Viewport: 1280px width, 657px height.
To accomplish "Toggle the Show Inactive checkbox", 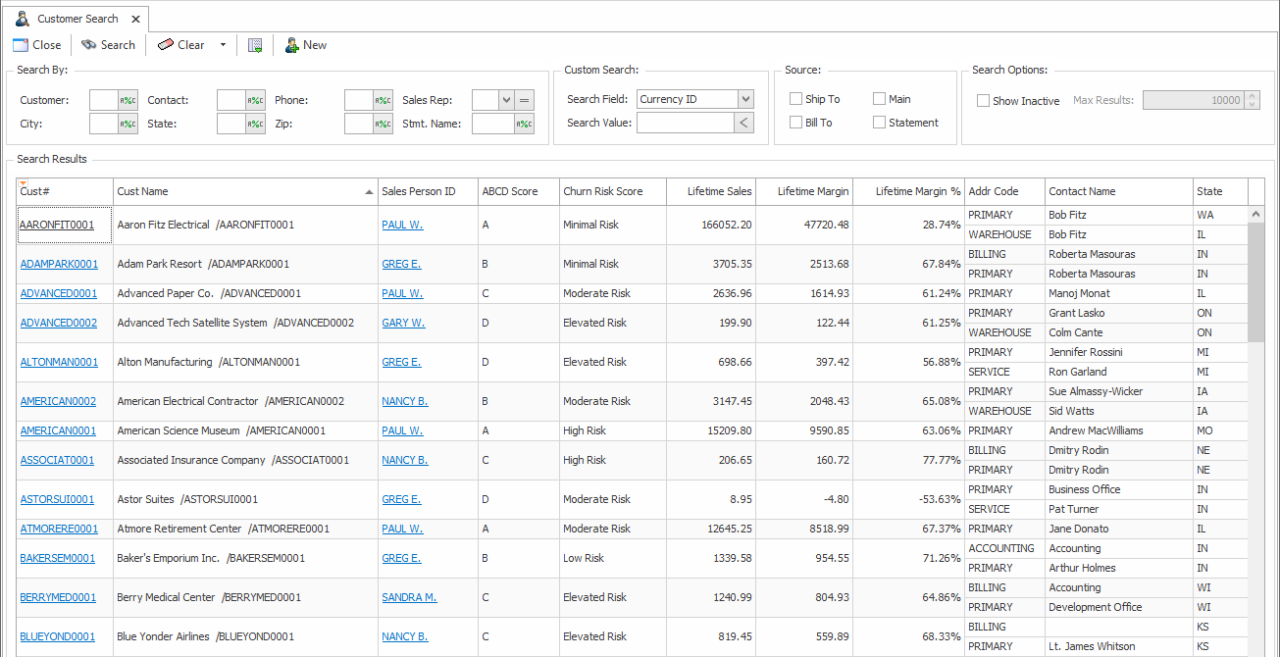I will tap(983, 100).
